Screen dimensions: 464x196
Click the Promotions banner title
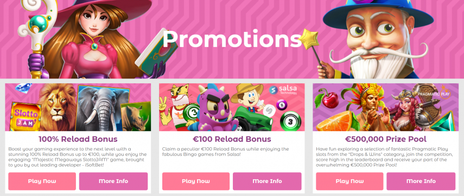pos(232,40)
